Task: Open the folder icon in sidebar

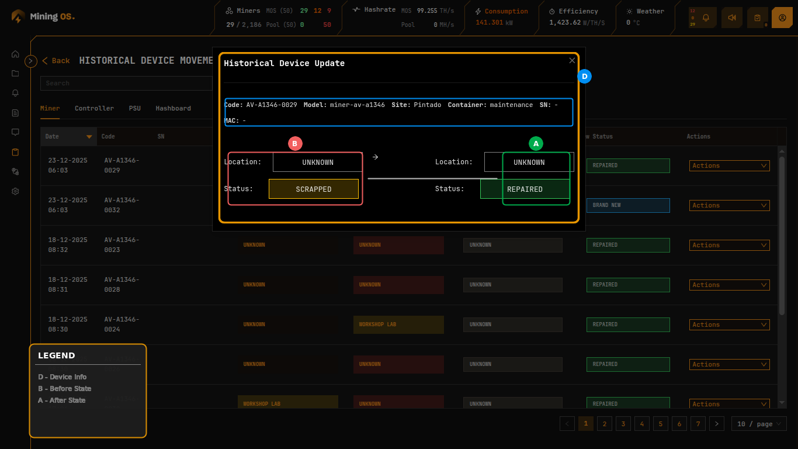Action: pyautogui.click(x=15, y=74)
